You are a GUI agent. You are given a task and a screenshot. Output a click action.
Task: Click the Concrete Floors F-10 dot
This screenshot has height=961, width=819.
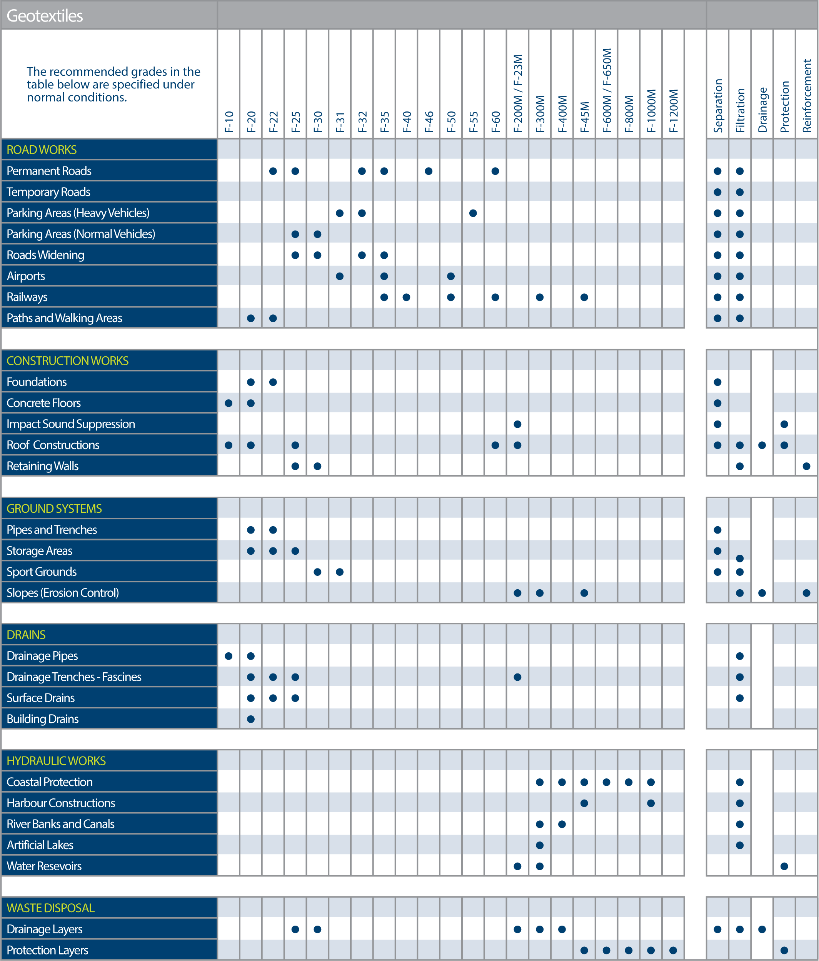(x=228, y=403)
